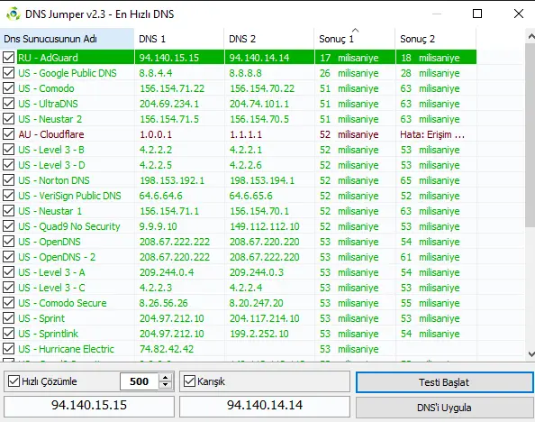The width and height of the screenshot is (535, 422).
Task: Increase the 500 timeout spinner value
Action: 166,378
